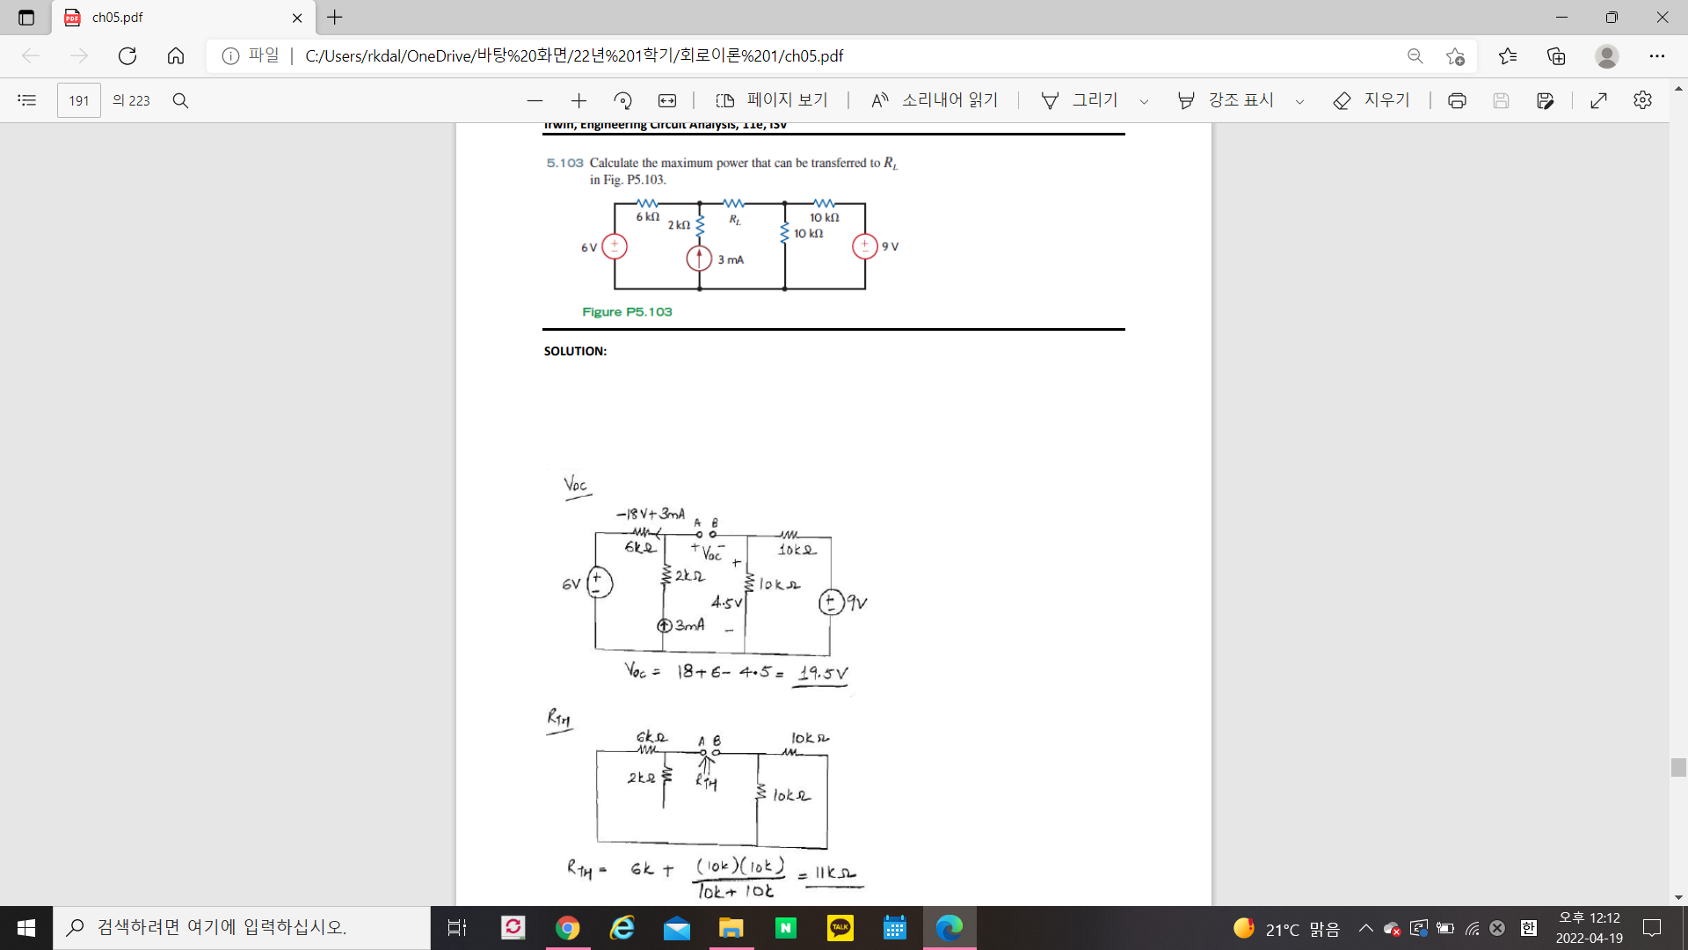The height and width of the screenshot is (950, 1688).
Task: Enter full screen mode
Action: [x=1598, y=100]
